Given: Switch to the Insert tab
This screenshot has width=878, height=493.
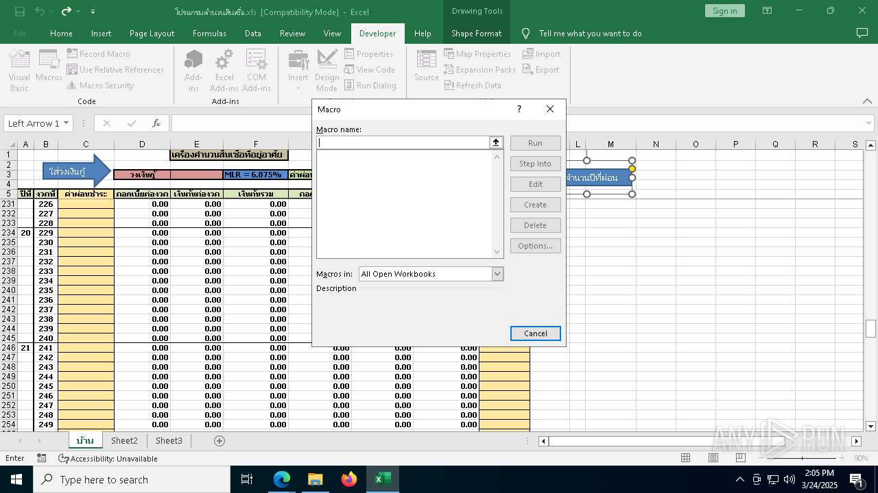Looking at the screenshot, I should 101,33.
